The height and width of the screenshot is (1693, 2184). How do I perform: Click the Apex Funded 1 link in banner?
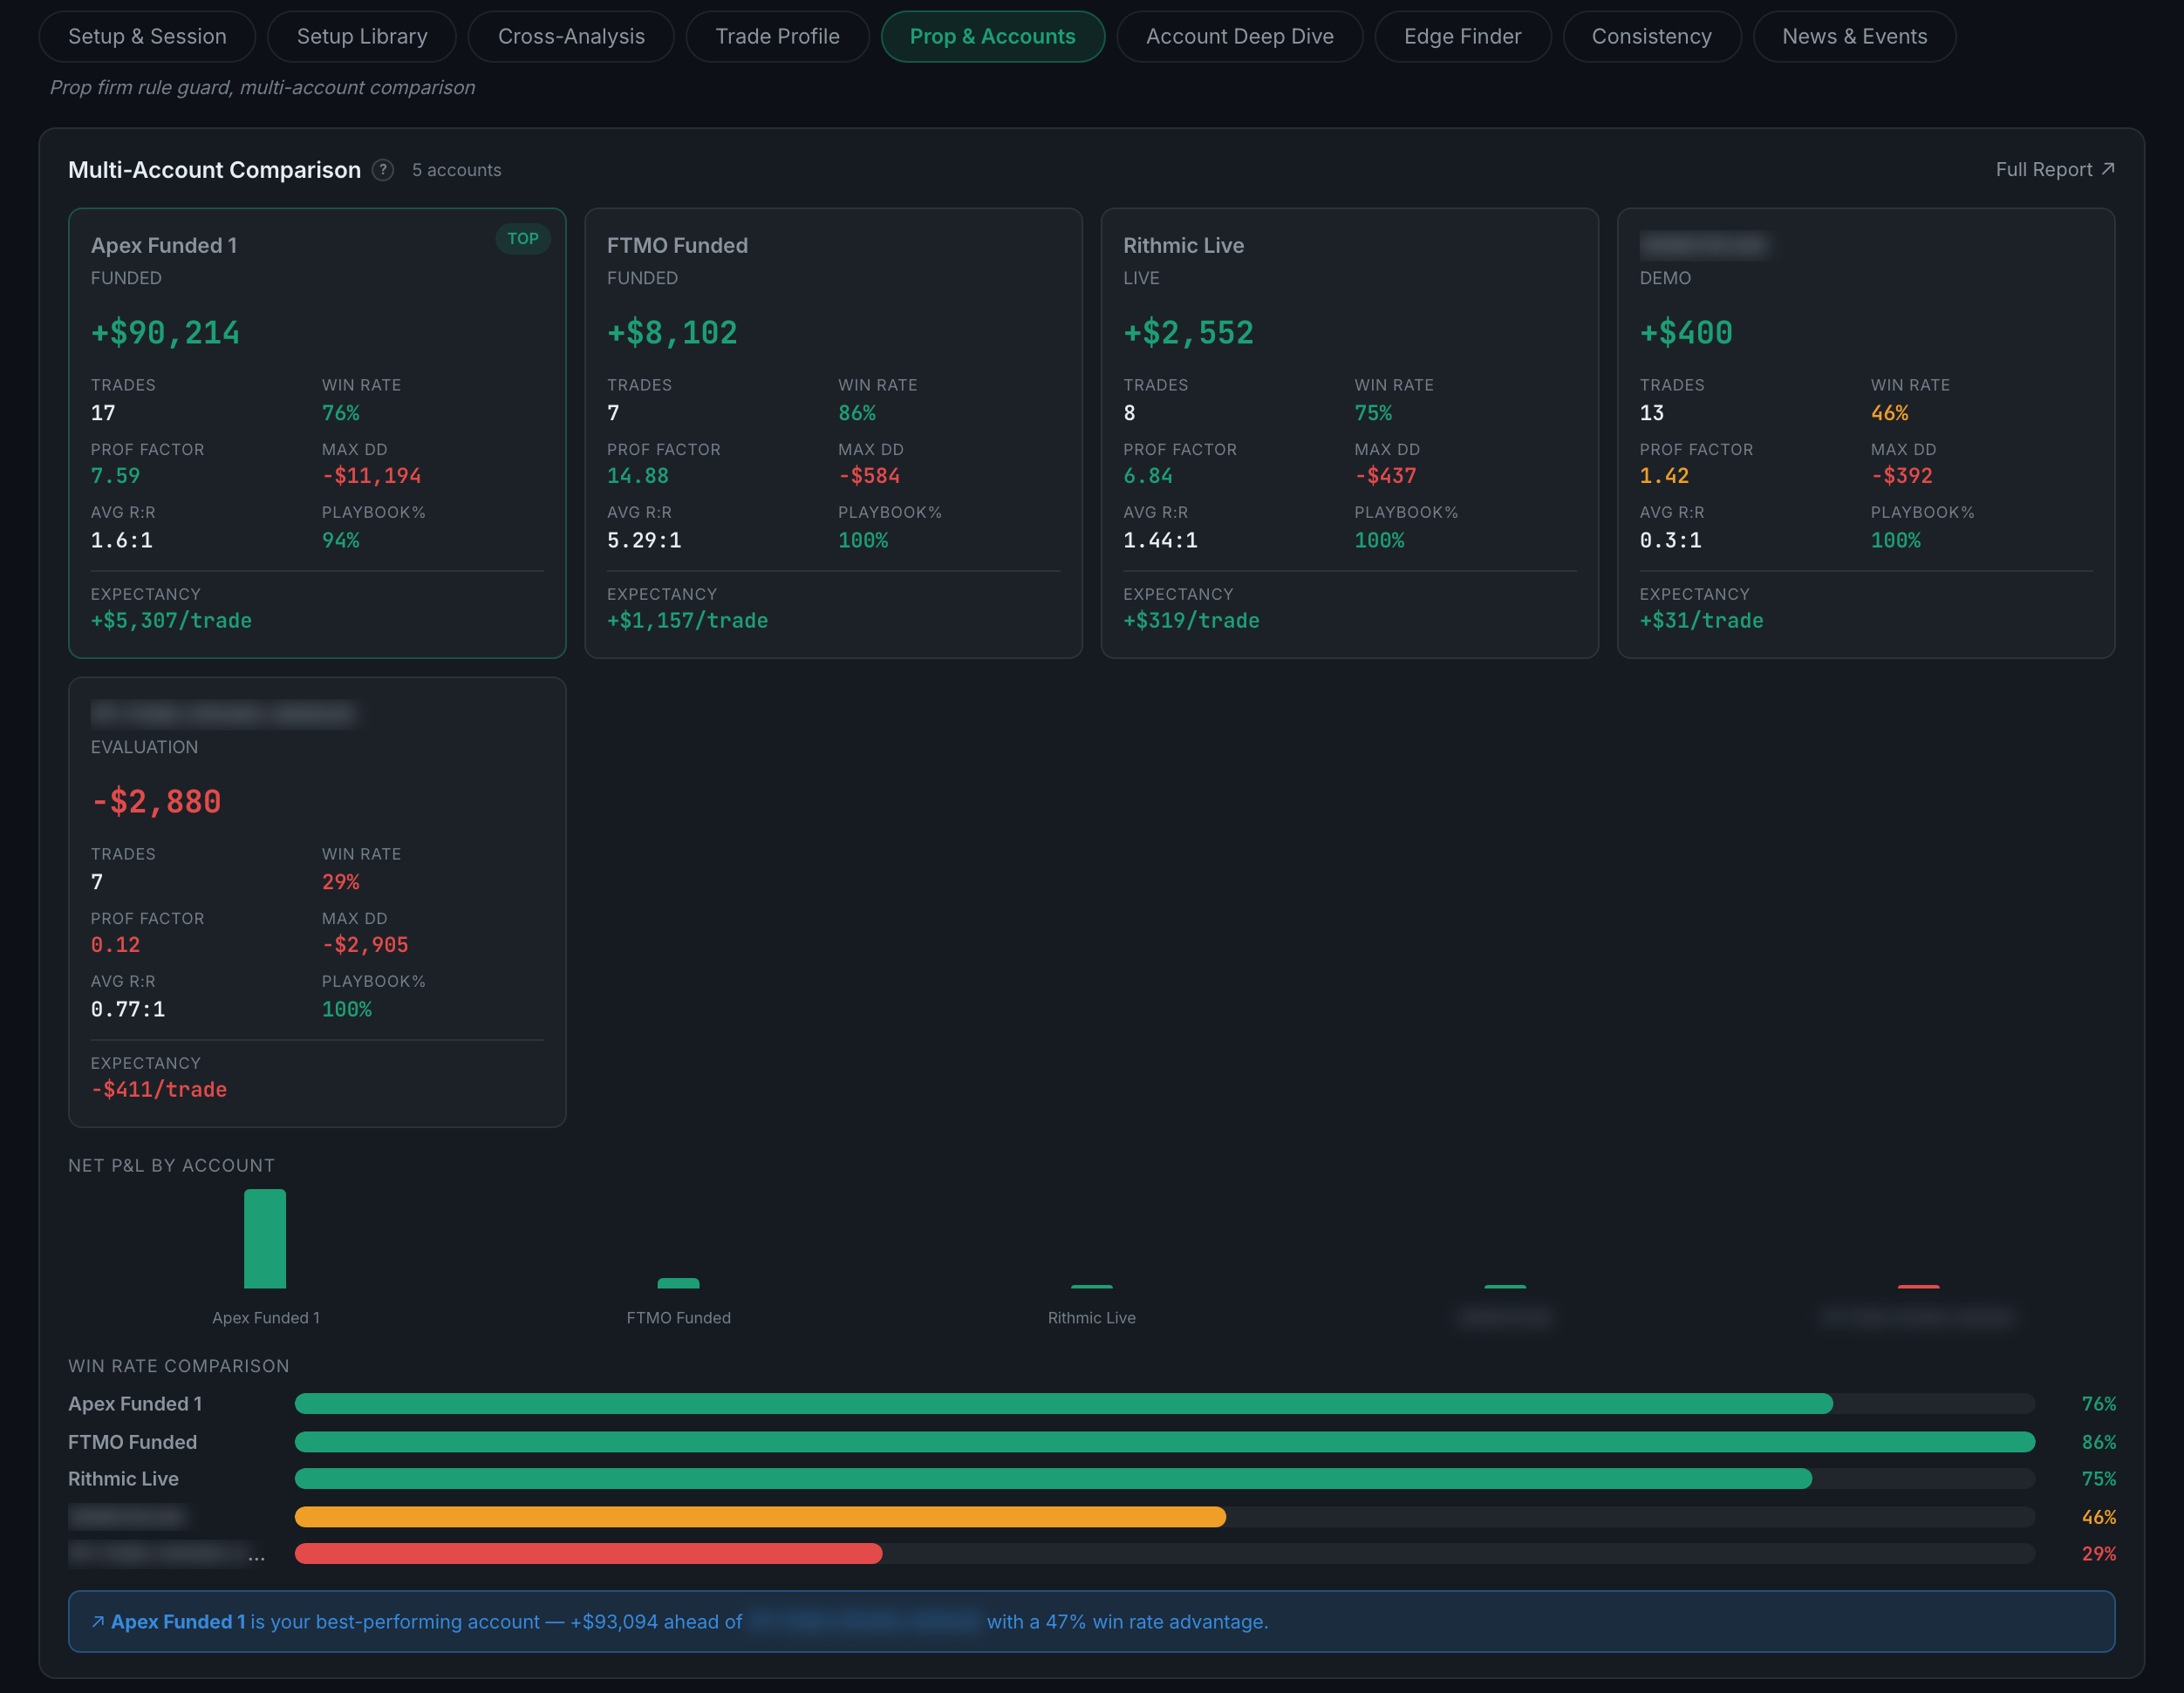point(178,1621)
